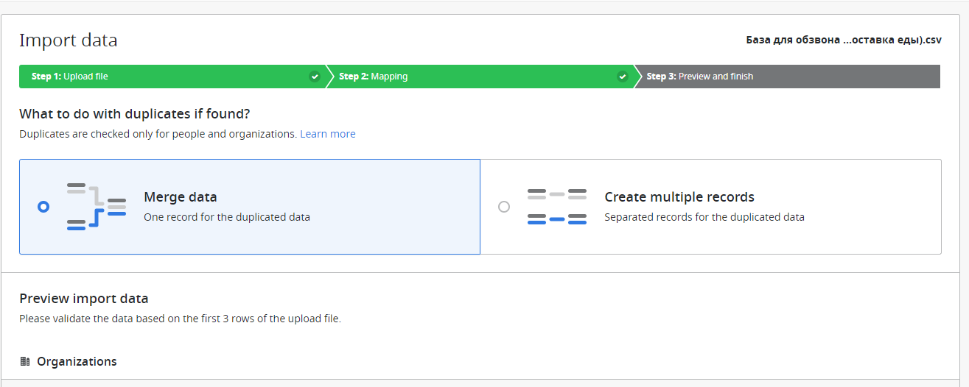The height and width of the screenshot is (387, 969).
Task: Go to Step 2: Mapping
Action: 479,77
